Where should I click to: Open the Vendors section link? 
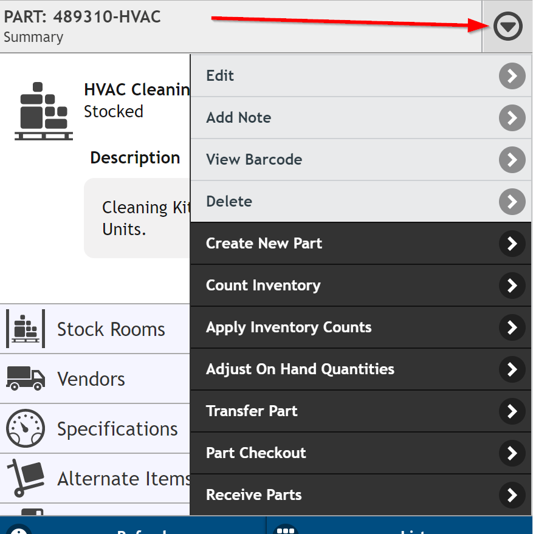tap(95, 378)
